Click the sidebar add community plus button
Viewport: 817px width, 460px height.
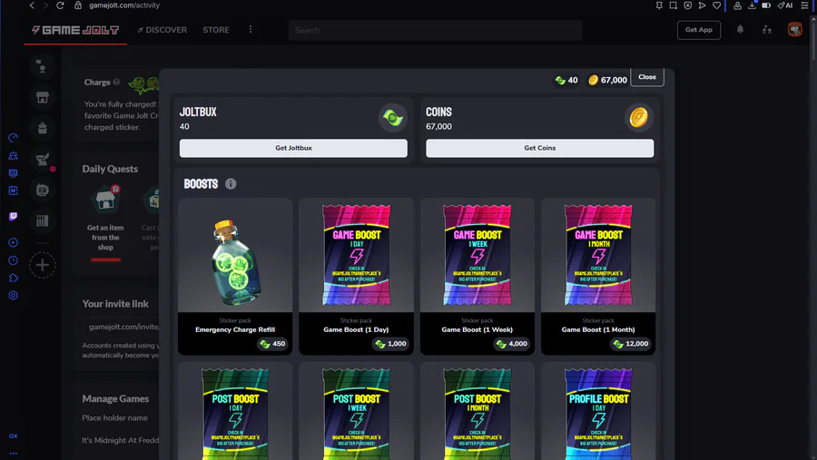(x=42, y=265)
